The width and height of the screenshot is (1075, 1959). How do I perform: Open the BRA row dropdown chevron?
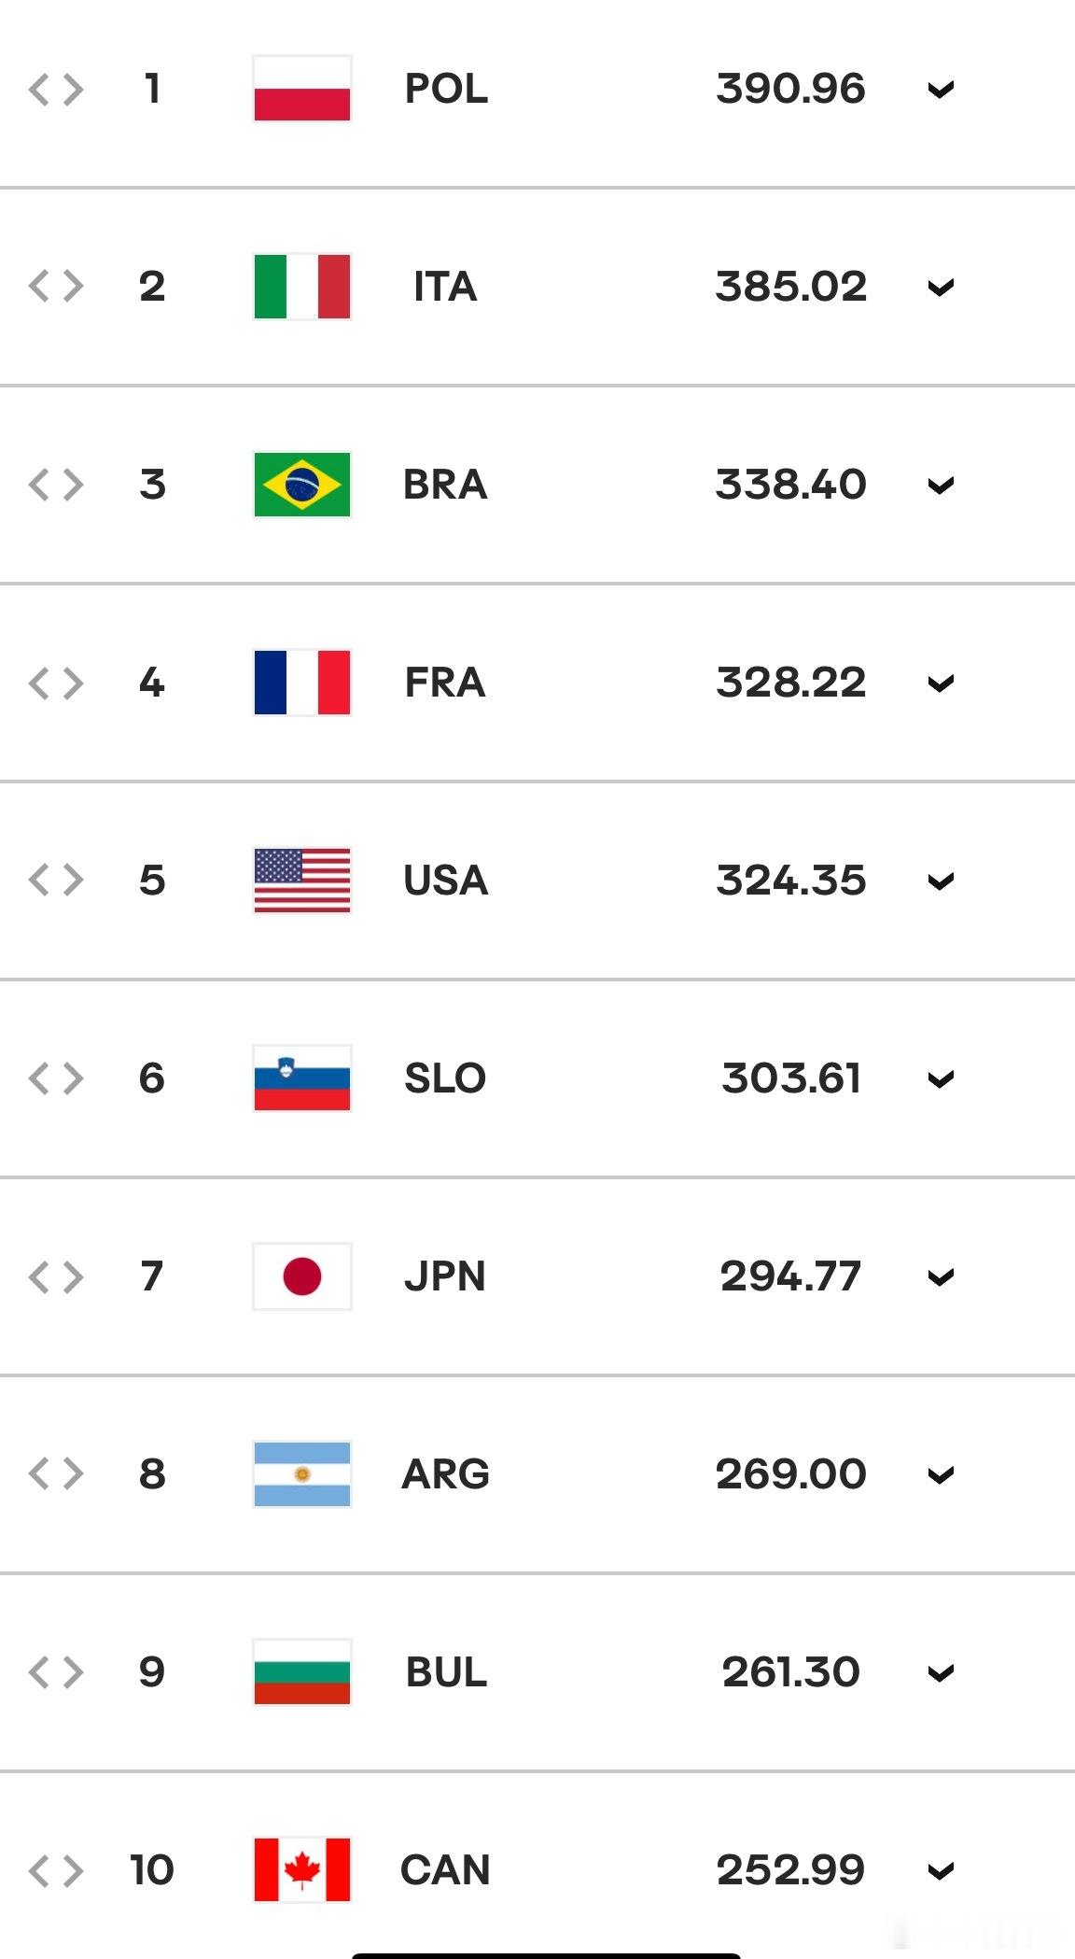coord(941,486)
